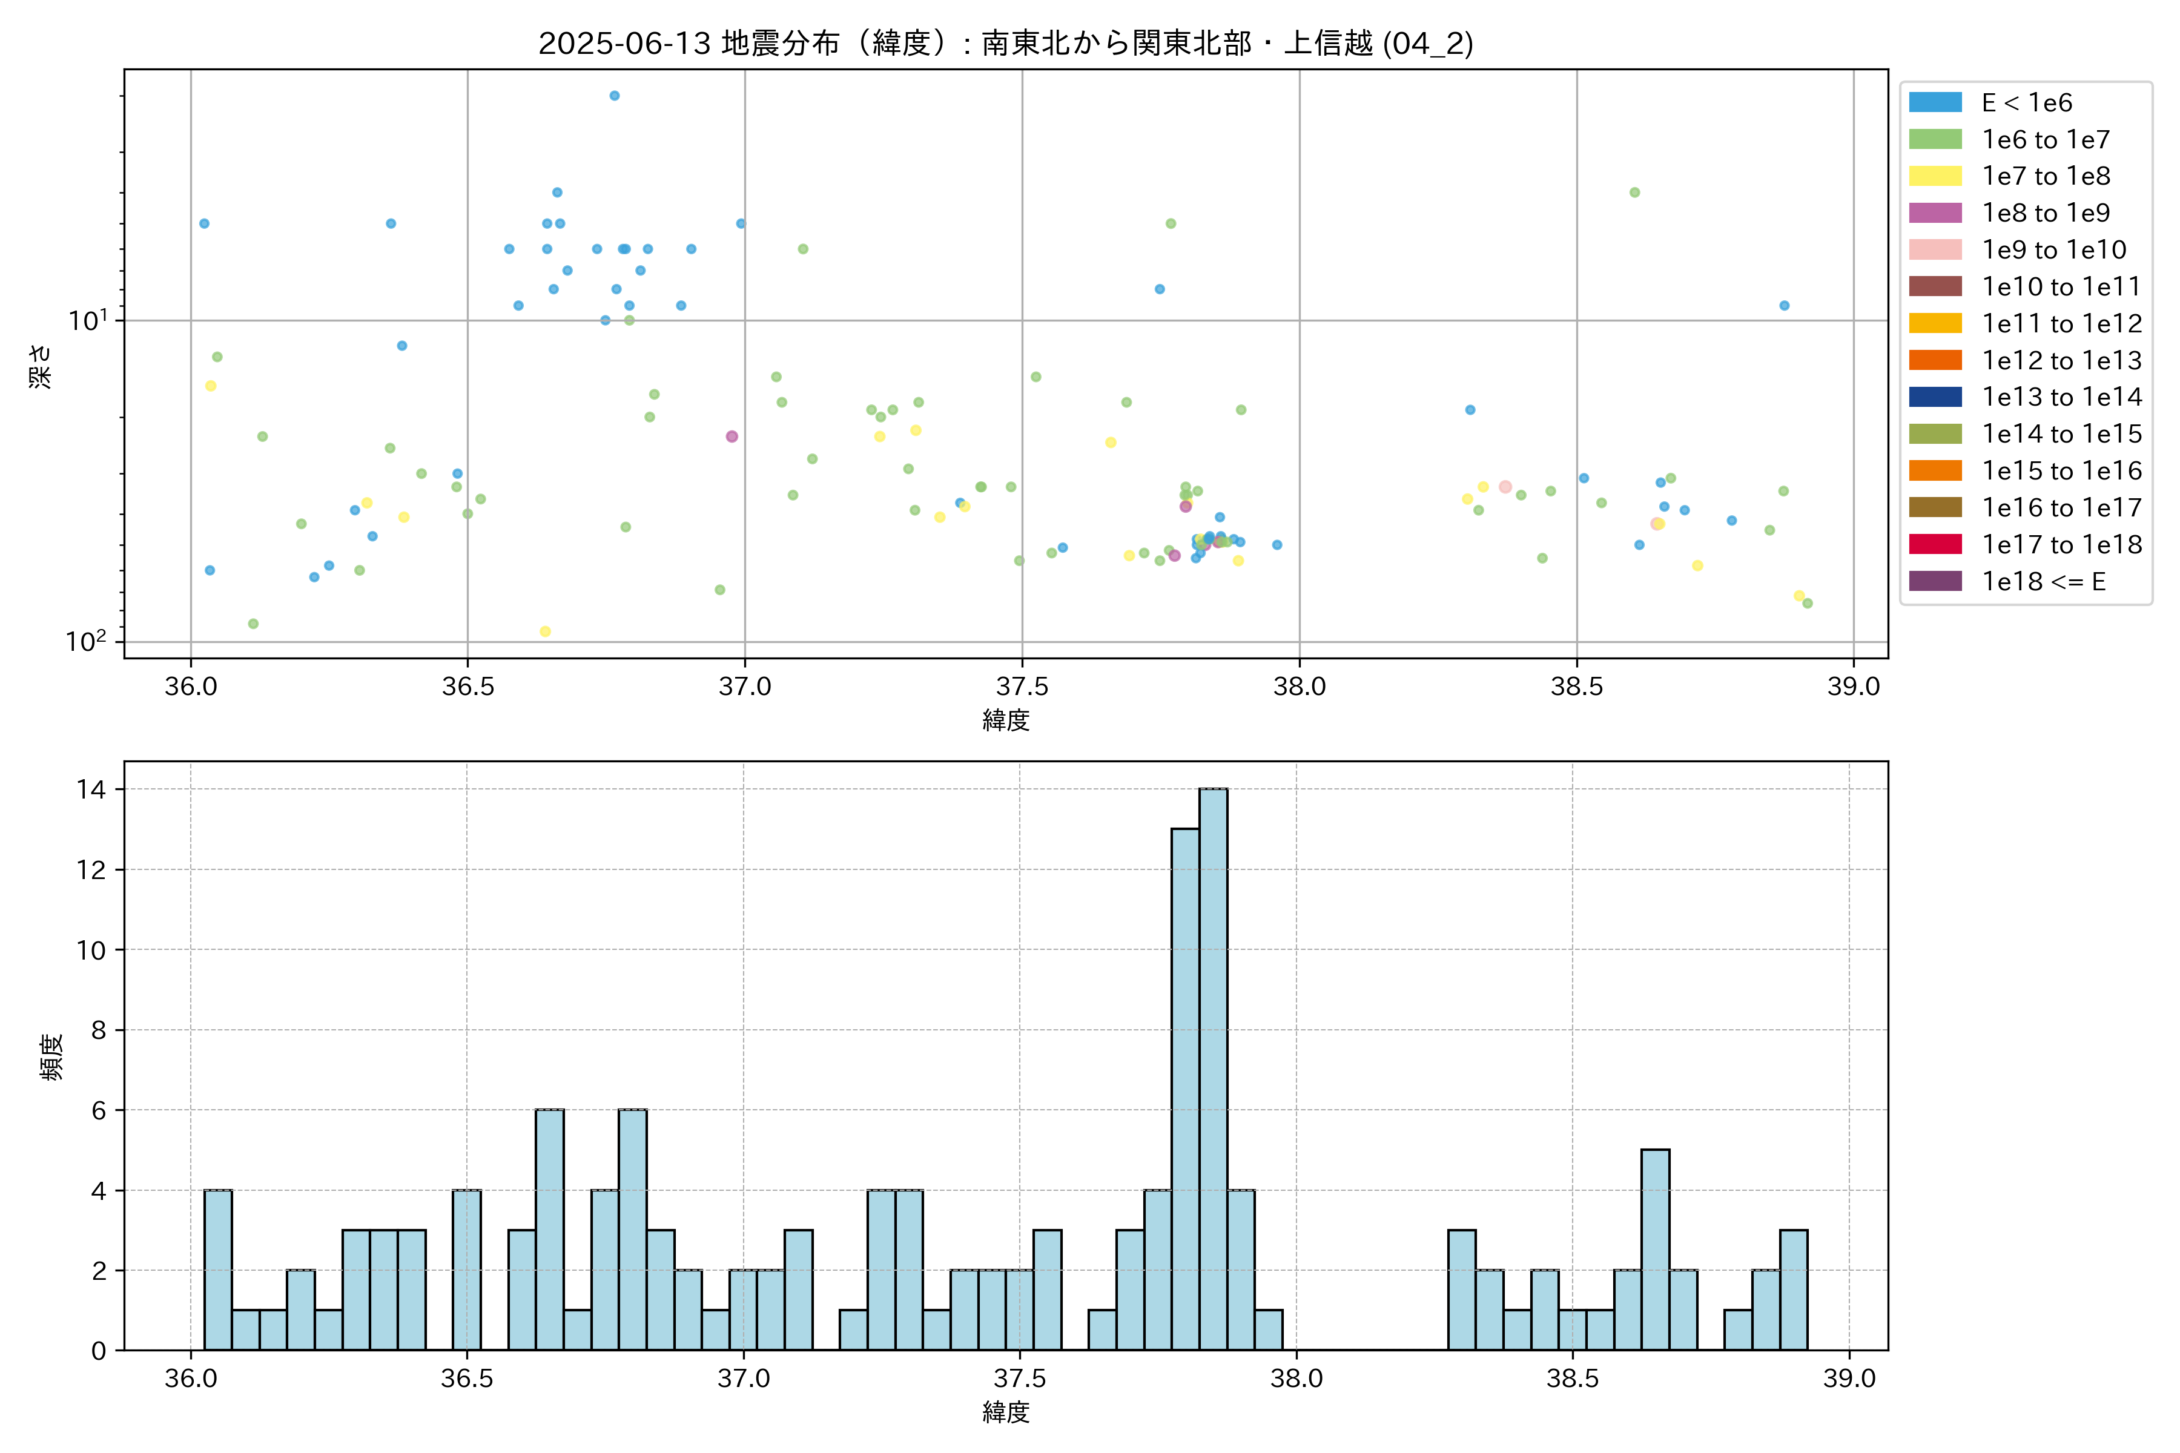Image resolution: width=2180 pixels, height=1453 pixels.
Task: Click the blue 'E < 1e6' legend swatch
Action: point(1935,103)
